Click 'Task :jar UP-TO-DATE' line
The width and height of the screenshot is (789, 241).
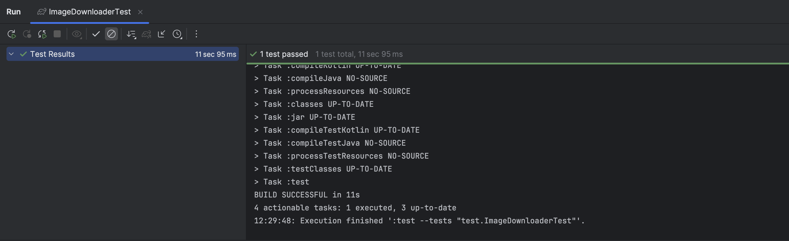[305, 117]
